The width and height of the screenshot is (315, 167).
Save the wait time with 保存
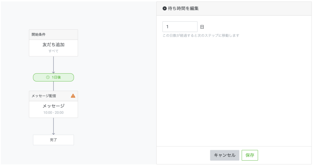coord(250,155)
